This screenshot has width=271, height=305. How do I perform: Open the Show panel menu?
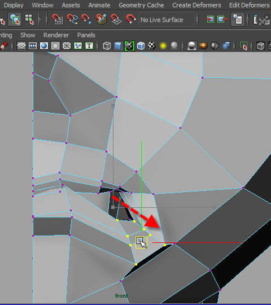(28, 35)
